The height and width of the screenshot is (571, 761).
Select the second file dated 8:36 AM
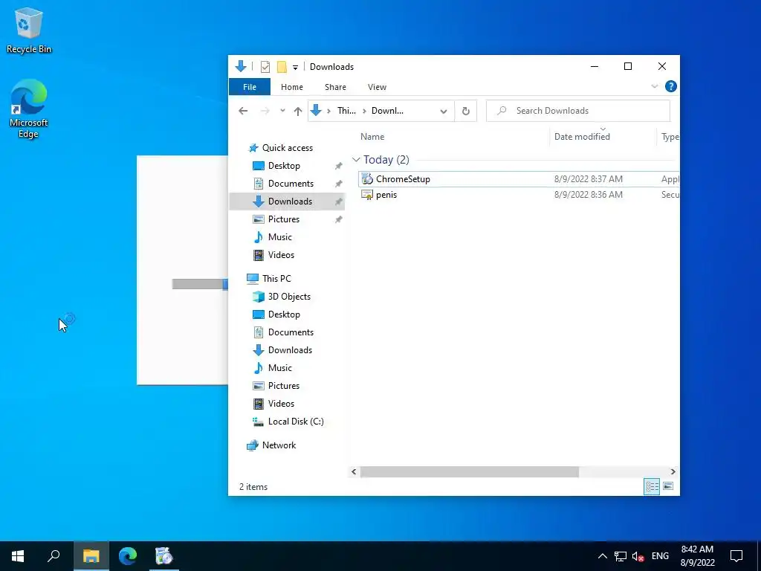coord(518,195)
